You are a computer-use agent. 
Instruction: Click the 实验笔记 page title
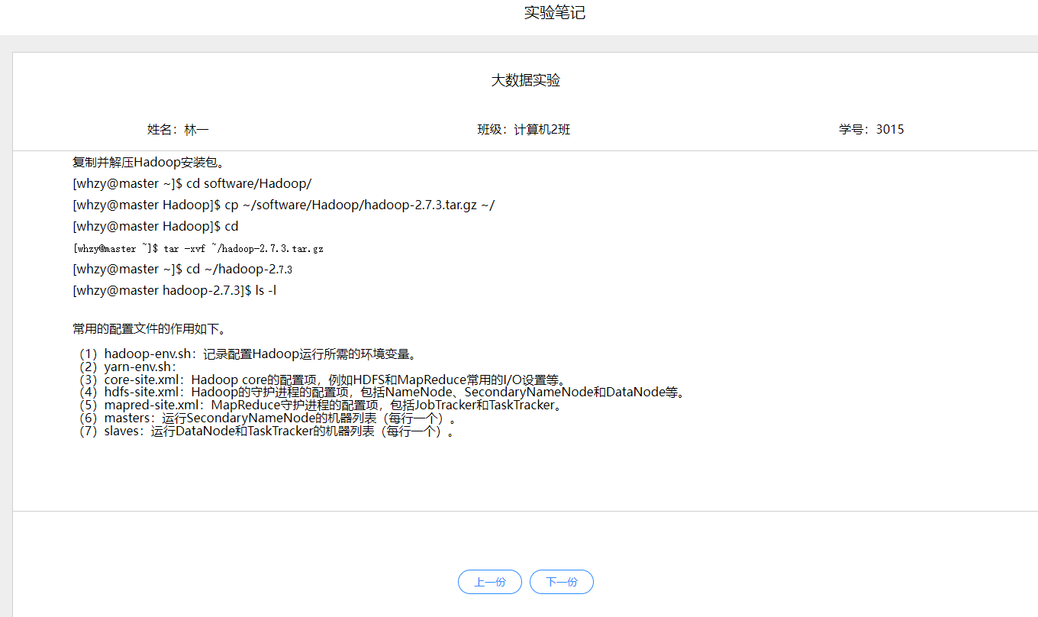pyautogui.click(x=554, y=13)
